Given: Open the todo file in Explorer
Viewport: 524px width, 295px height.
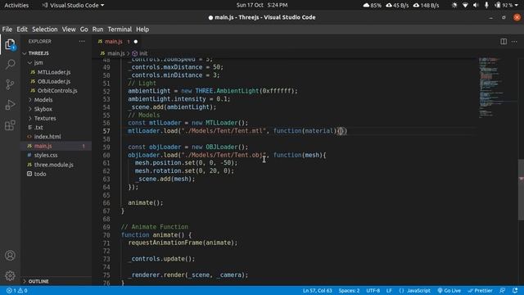Looking at the screenshot, I should pos(40,174).
